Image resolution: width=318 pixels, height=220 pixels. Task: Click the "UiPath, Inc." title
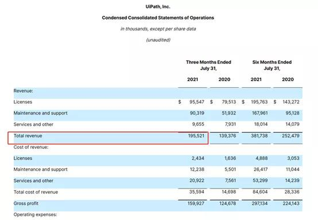(x=158, y=7)
